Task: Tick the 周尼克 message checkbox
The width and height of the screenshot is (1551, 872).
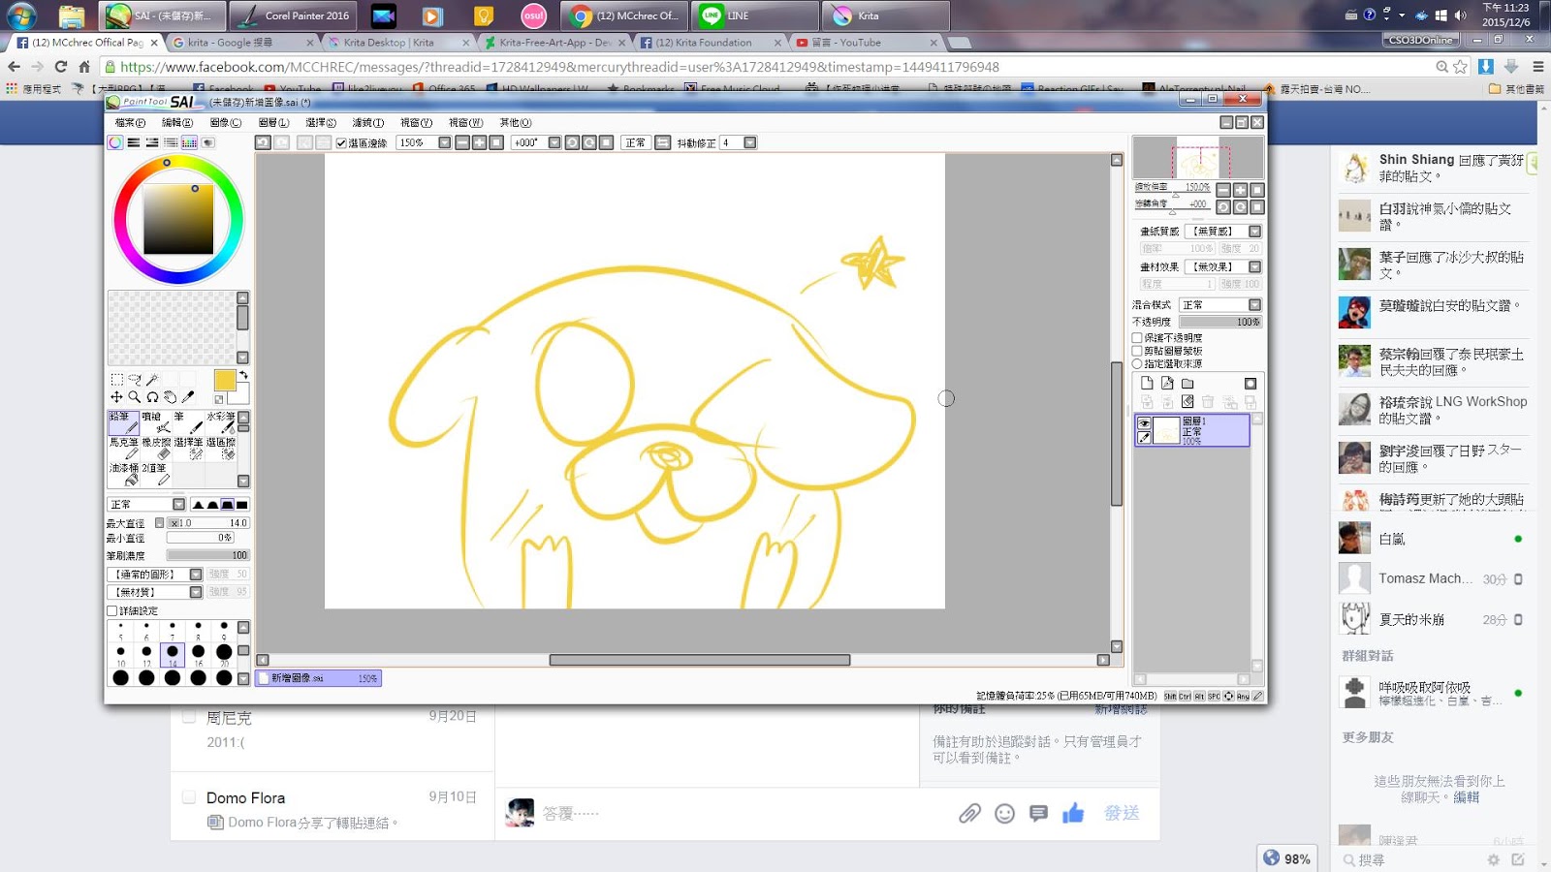Action: click(189, 717)
